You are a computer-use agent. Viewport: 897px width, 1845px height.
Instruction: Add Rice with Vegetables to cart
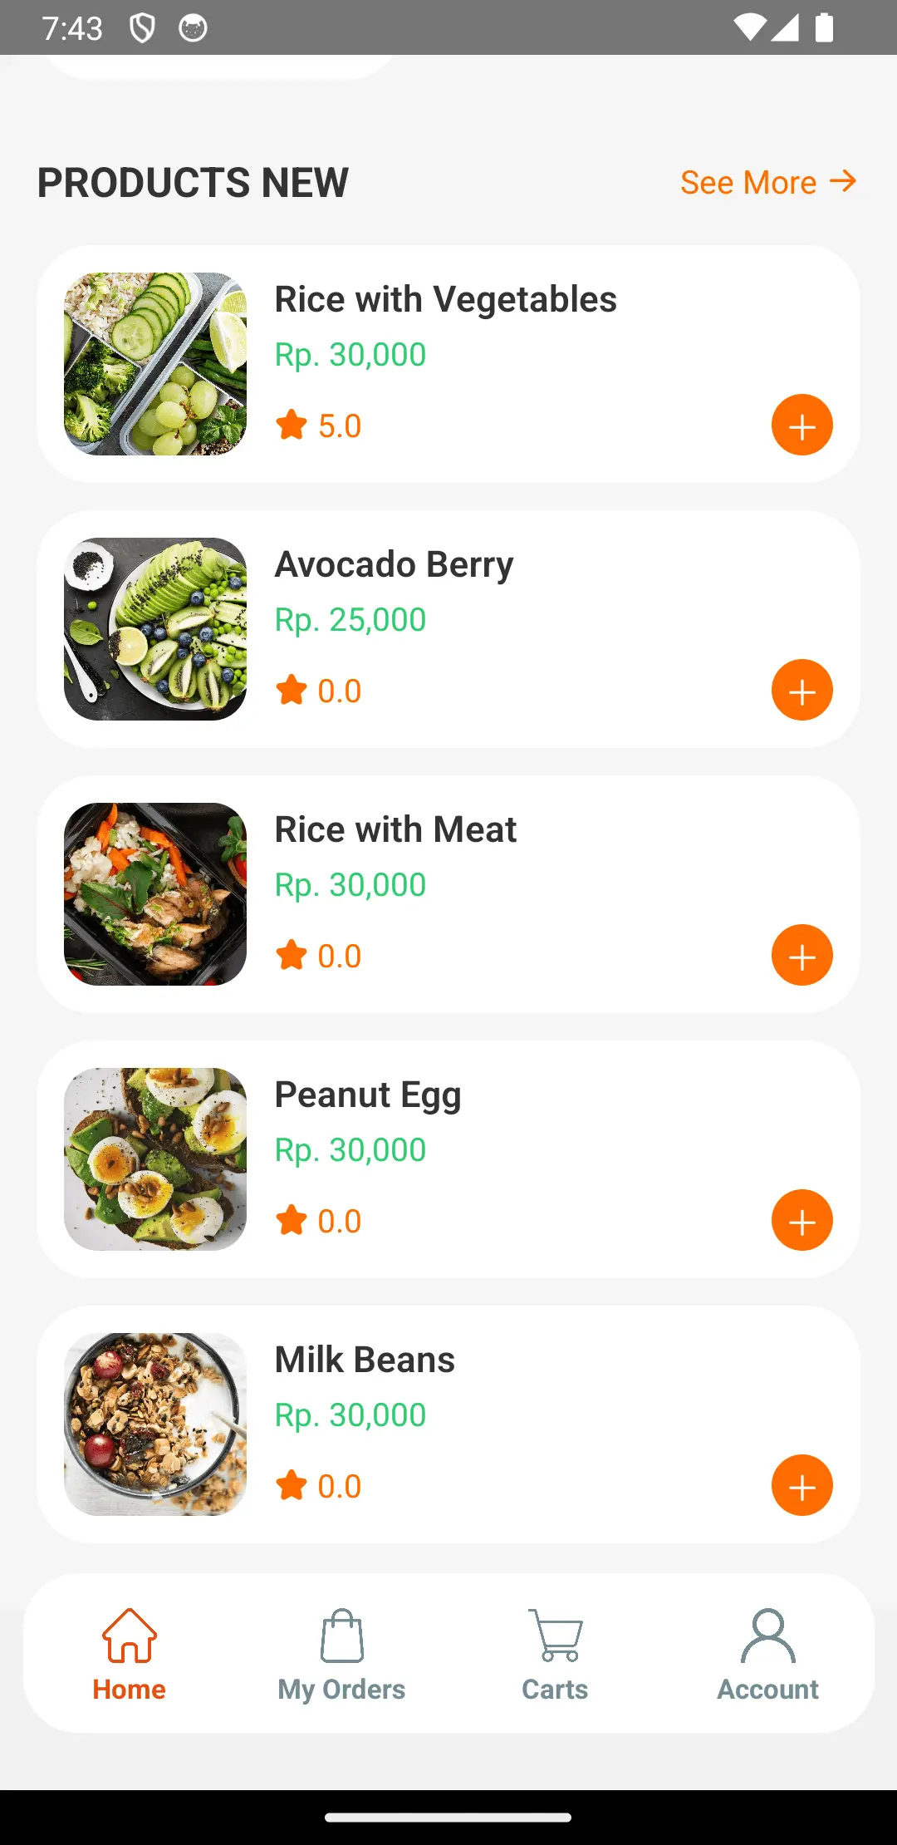coord(801,425)
